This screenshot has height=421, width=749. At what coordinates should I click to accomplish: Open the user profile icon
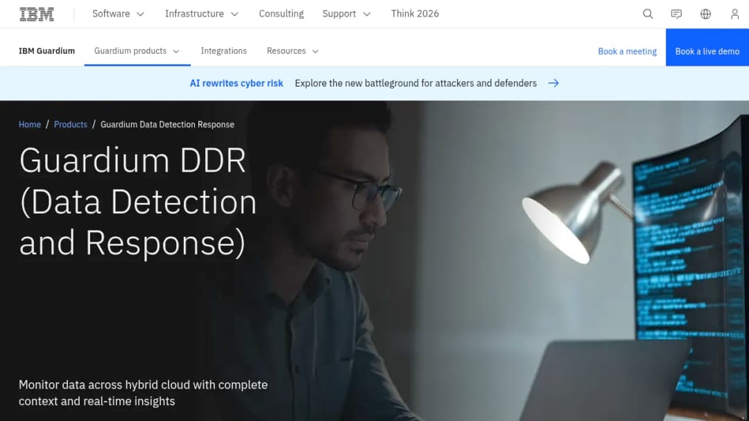pyautogui.click(x=734, y=14)
